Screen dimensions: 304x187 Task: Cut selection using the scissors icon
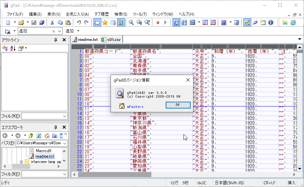pyautogui.click(x=52, y=23)
